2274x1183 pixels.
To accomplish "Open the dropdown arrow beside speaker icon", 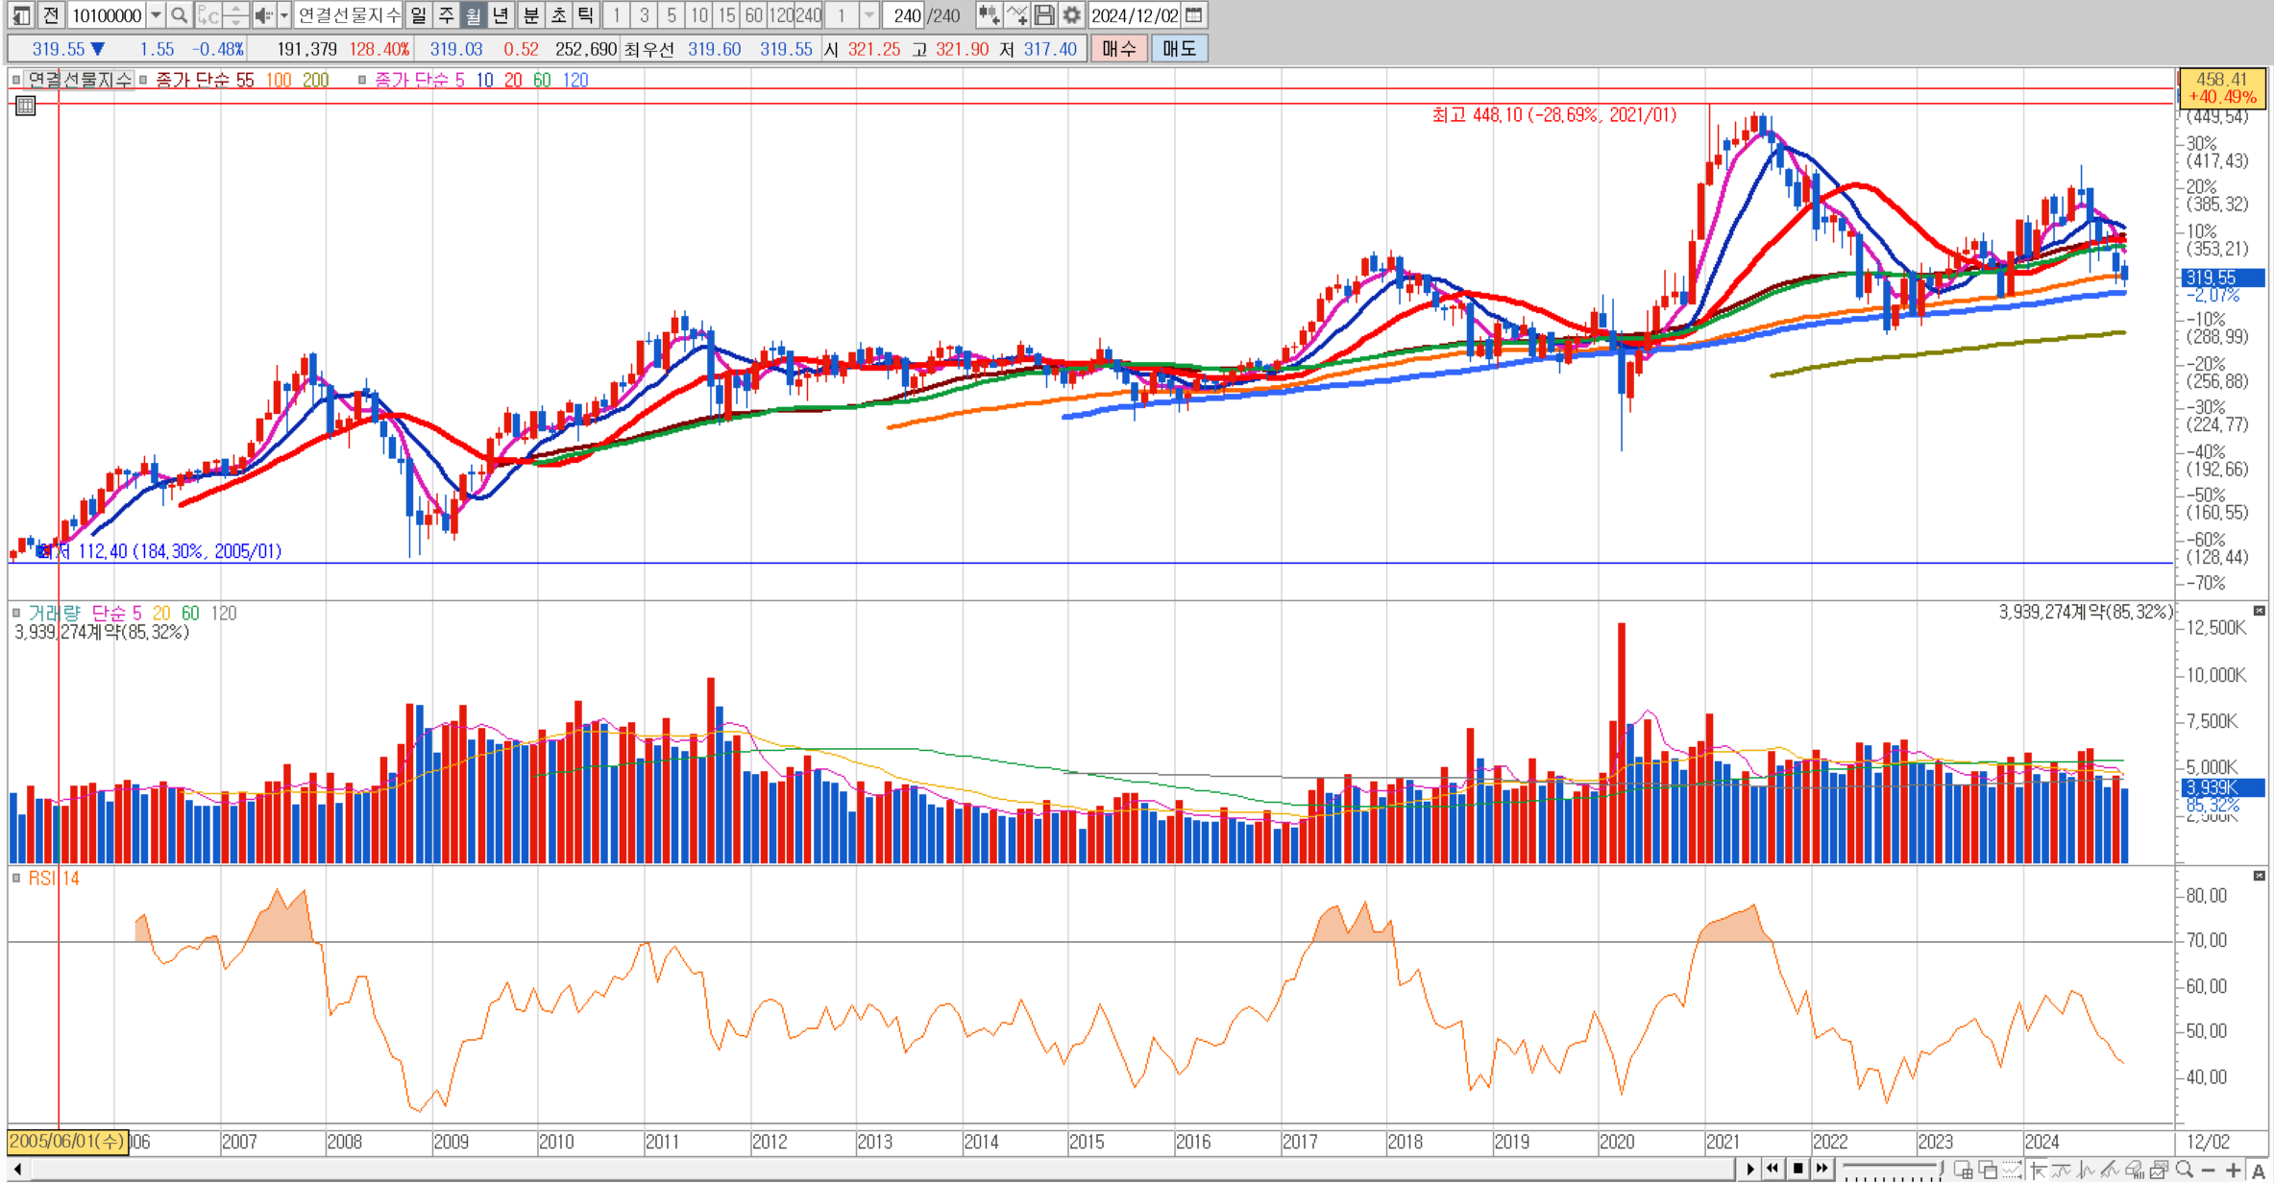I will click(x=284, y=15).
